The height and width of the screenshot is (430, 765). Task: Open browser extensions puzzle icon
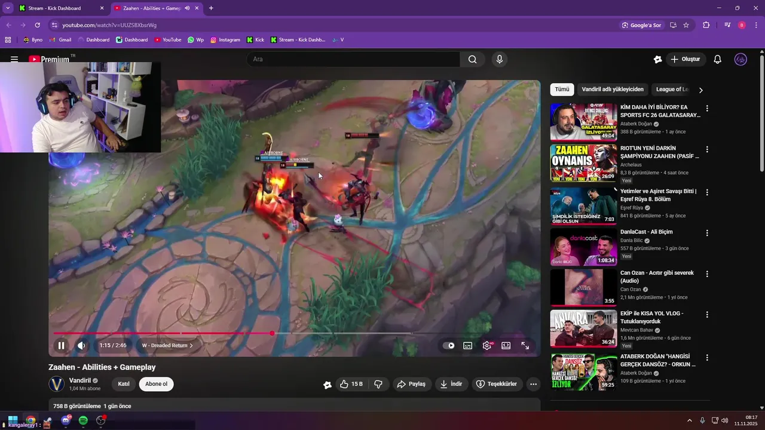tap(706, 25)
